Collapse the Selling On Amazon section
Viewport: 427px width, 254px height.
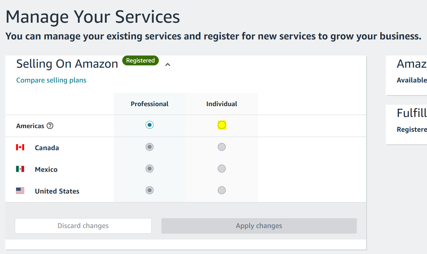coord(168,65)
